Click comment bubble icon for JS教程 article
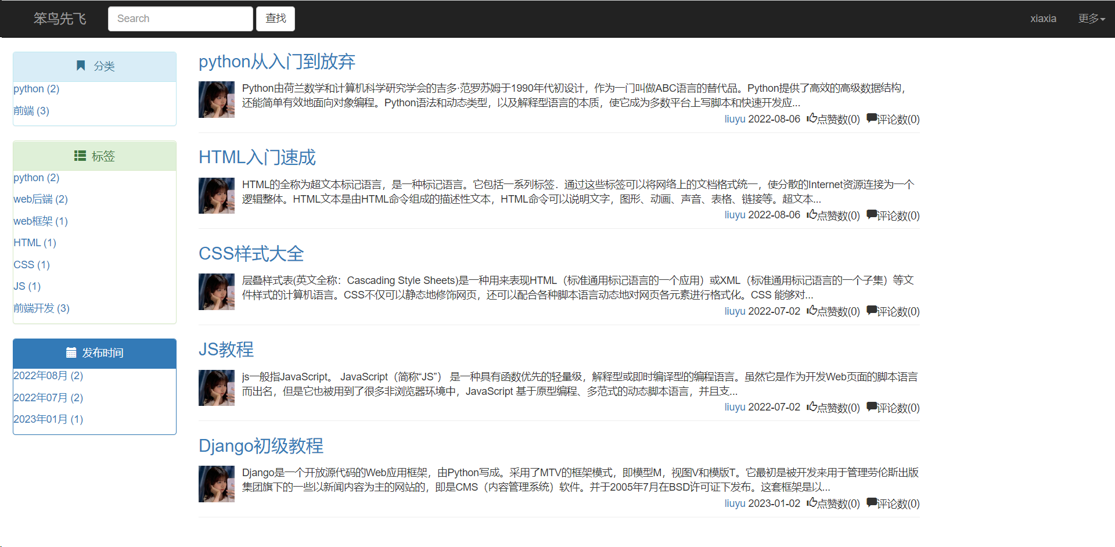Viewport: 1115px width, 547px height. (872, 406)
